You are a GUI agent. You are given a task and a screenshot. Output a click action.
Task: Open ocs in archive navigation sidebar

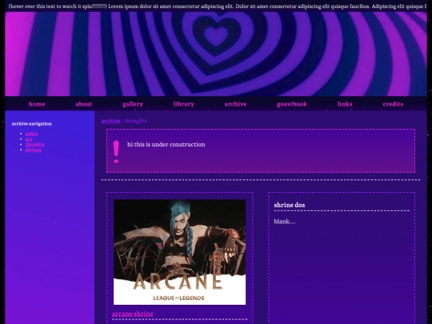(29, 139)
